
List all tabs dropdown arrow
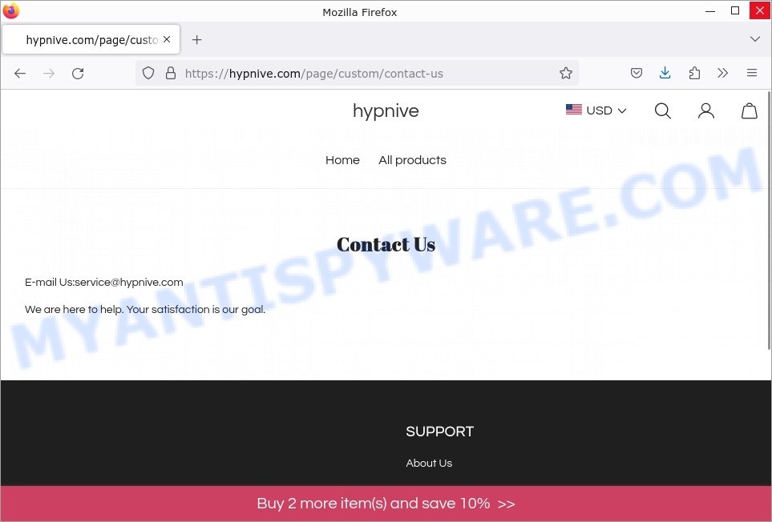755,39
